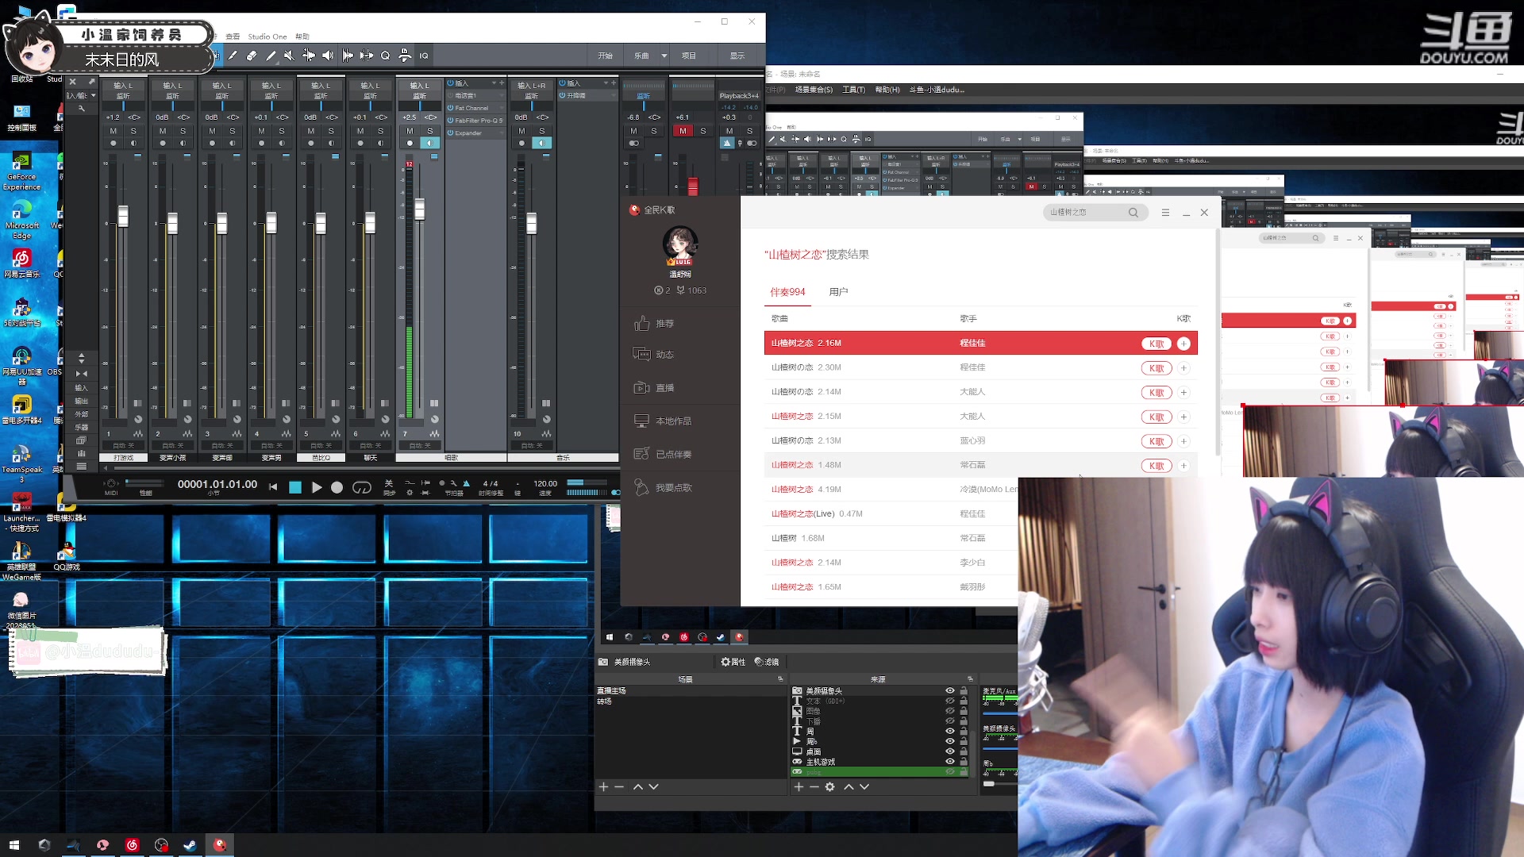Image resolution: width=1524 pixels, height=857 pixels.
Task: Add a new source in OBS
Action: point(799,787)
